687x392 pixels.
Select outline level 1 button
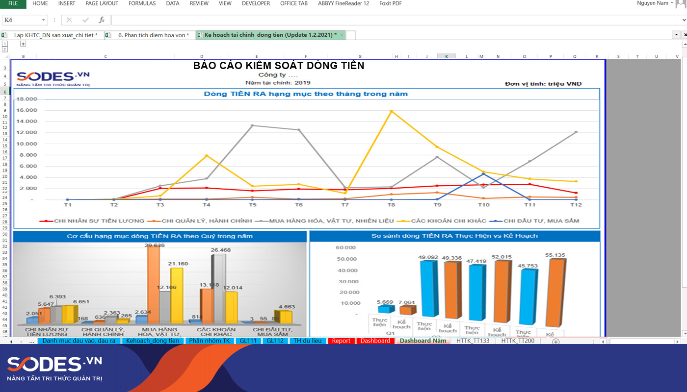click(x=5, y=44)
